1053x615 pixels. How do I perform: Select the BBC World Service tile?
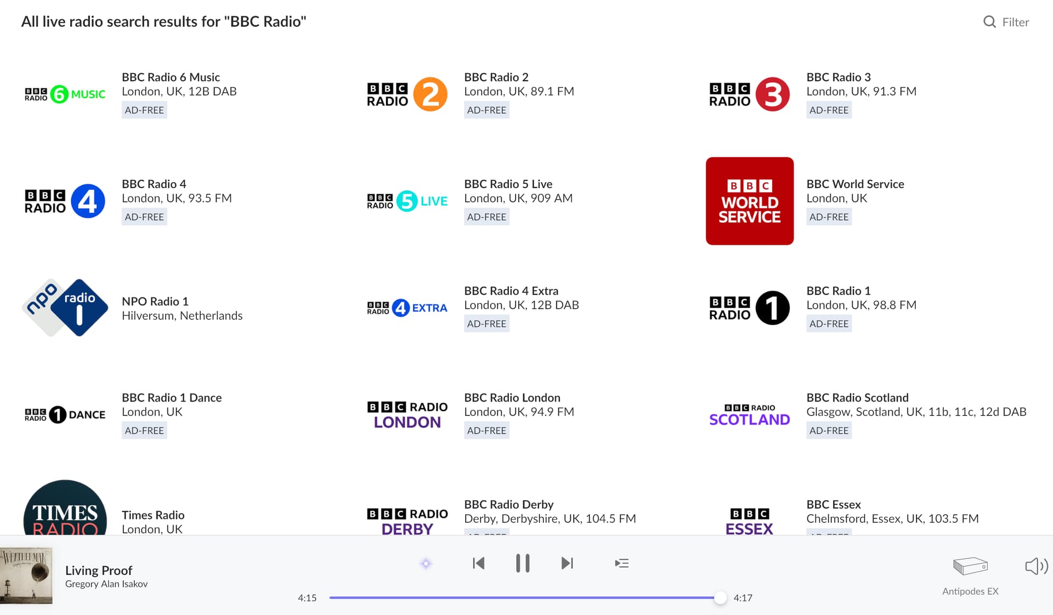pyautogui.click(x=749, y=201)
